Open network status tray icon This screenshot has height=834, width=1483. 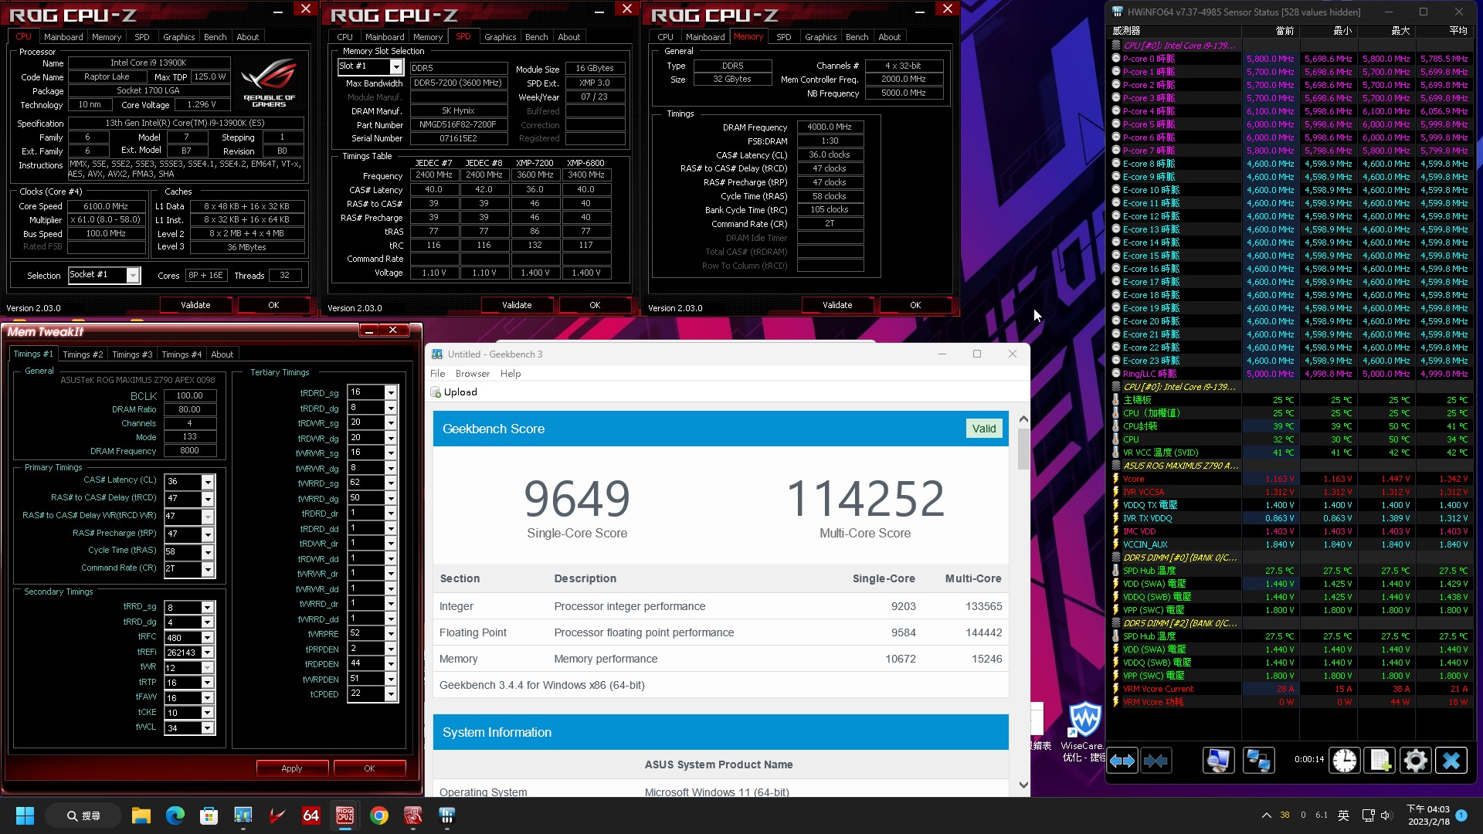(x=1368, y=815)
